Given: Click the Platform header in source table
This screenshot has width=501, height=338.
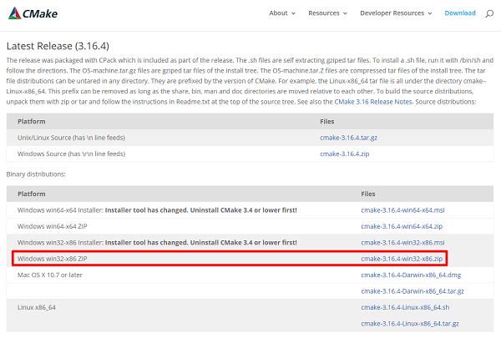Looking at the screenshot, I should click(x=32, y=121).
